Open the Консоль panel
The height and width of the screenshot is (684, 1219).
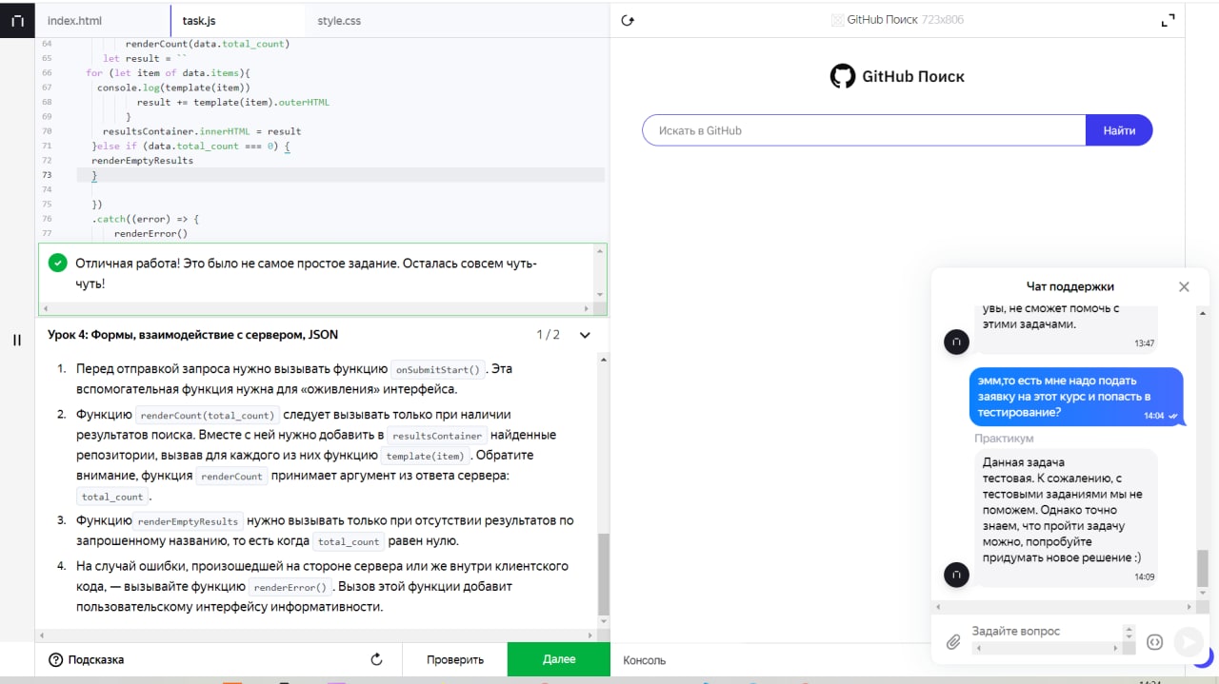click(645, 659)
